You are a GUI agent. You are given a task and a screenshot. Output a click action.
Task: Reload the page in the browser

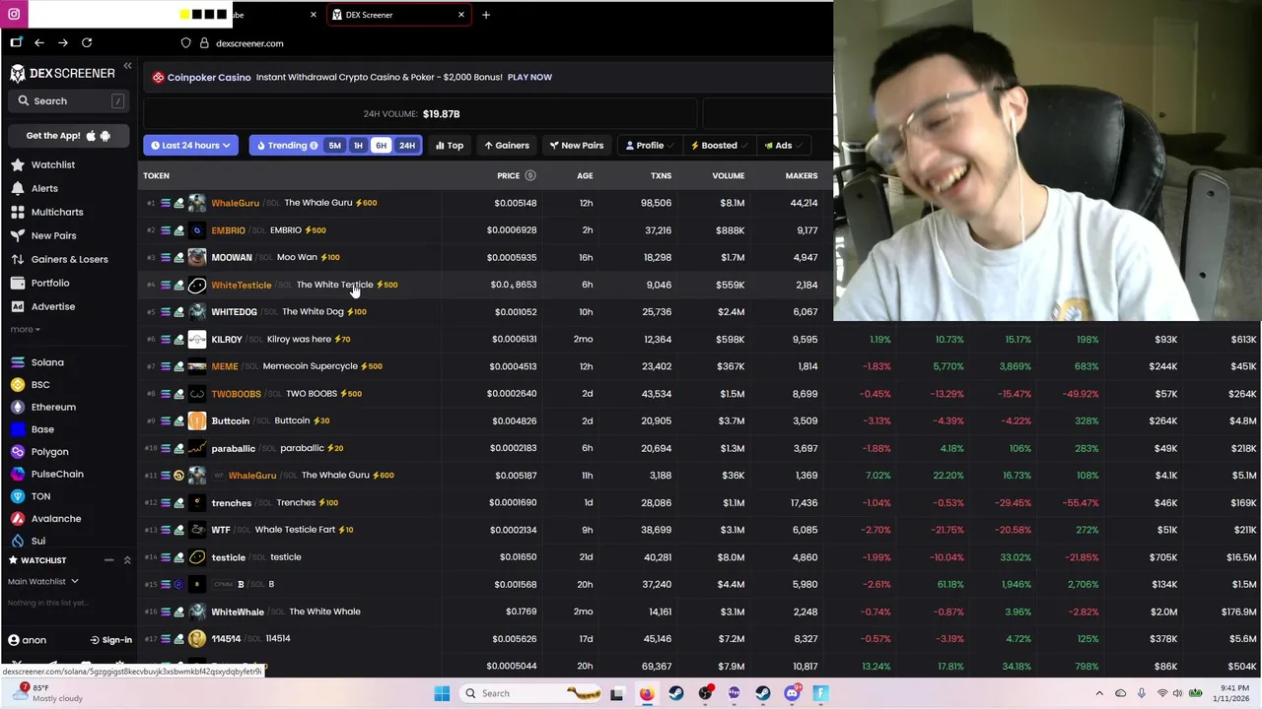[87, 42]
